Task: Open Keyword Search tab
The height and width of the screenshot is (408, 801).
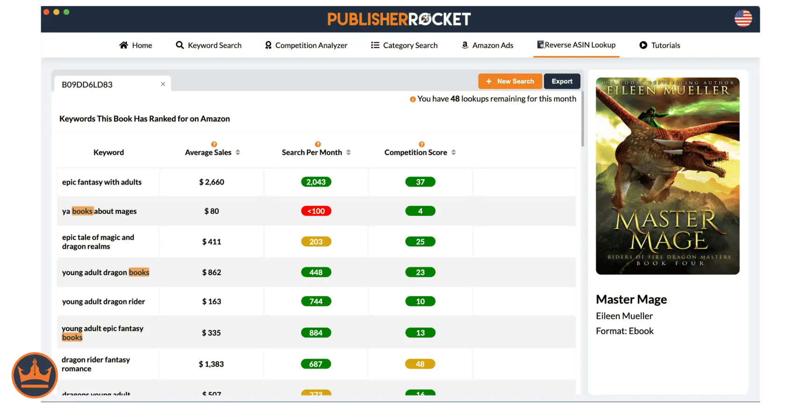Action: [x=209, y=45]
